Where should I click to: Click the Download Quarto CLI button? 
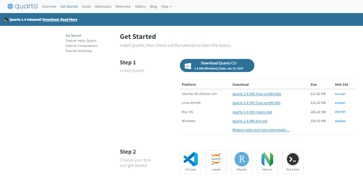pos(217,65)
